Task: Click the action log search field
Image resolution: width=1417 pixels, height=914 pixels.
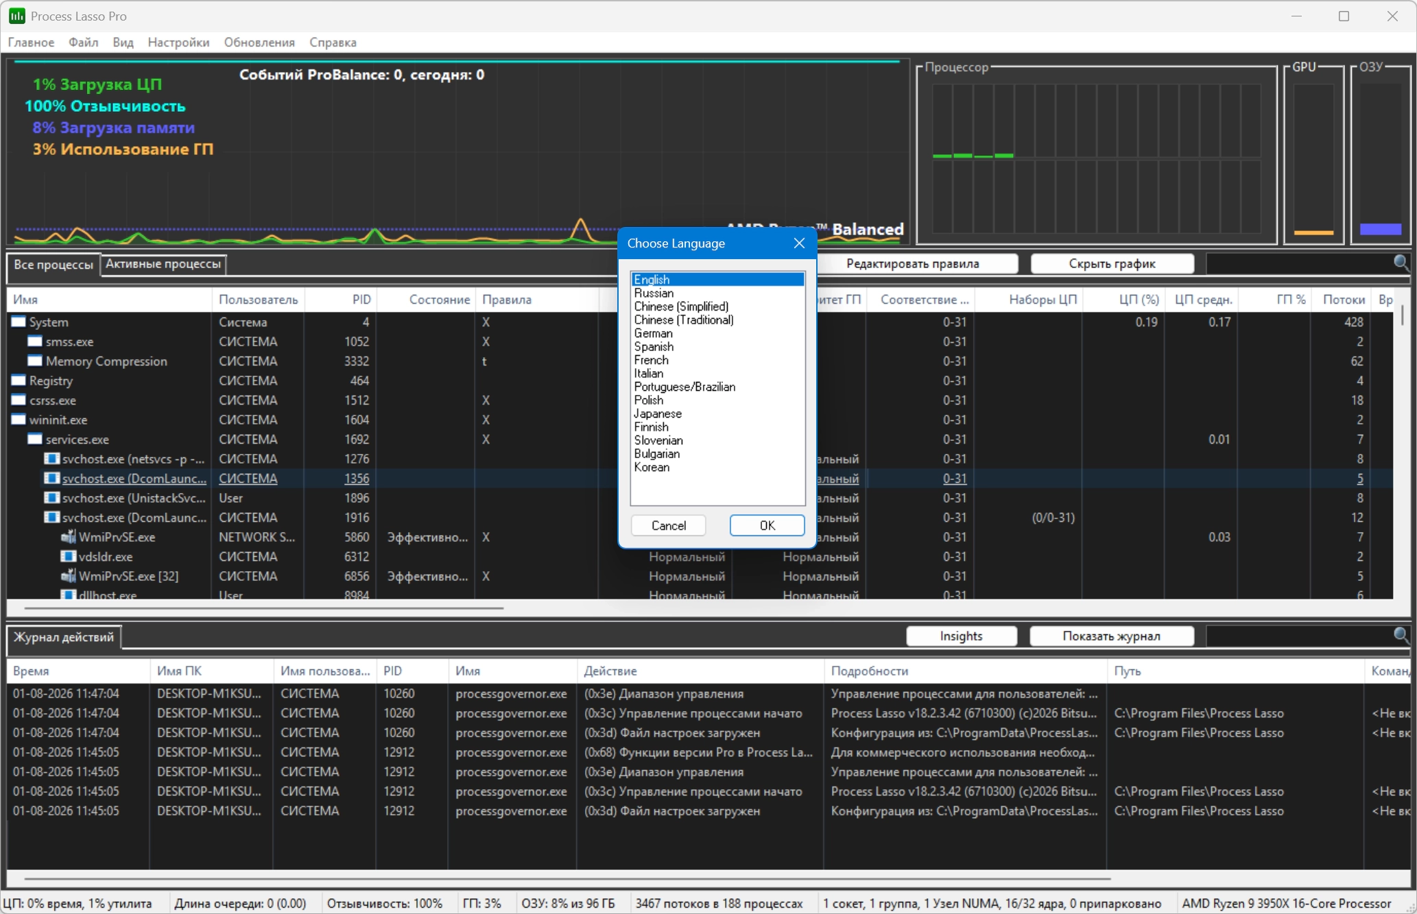Action: pos(1299,636)
